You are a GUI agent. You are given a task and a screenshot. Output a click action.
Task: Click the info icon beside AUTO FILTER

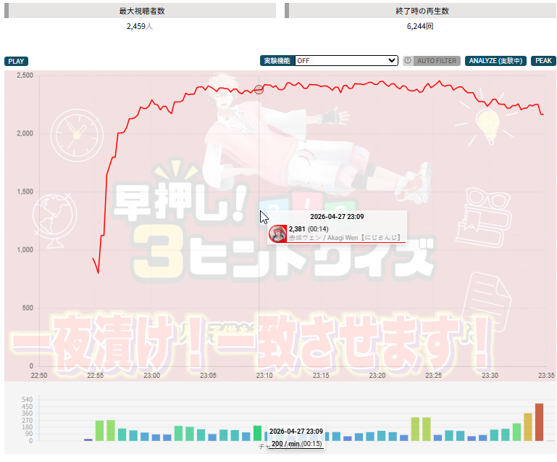point(408,60)
